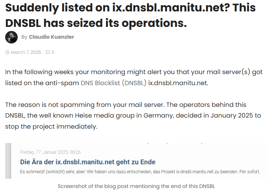Click the 'Die Ära der ix.dnsbl.manitu.net' heading

(x=88, y=162)
